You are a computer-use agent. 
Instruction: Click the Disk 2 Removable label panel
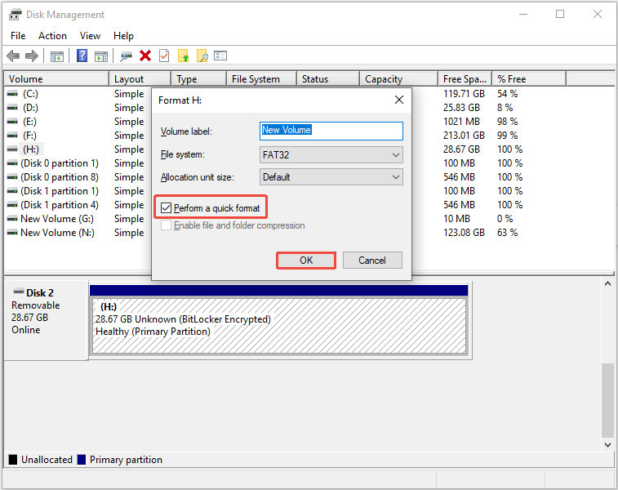pos(46,320)
